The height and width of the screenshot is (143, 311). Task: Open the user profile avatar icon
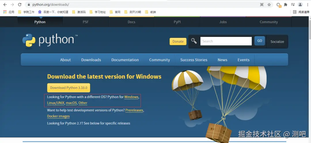coord(300,5)
